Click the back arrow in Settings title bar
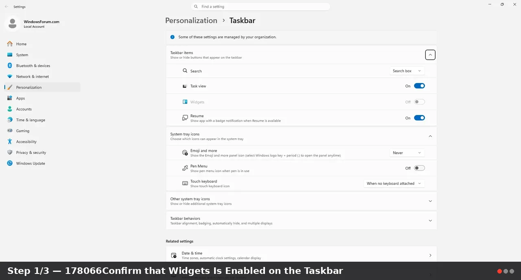This screenshot has width=521, height=280. coord(6,7)
